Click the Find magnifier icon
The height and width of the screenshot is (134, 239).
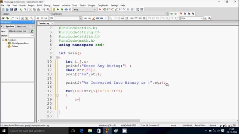44,9
